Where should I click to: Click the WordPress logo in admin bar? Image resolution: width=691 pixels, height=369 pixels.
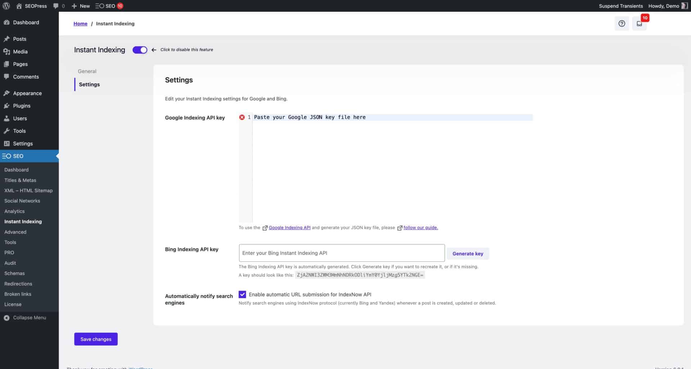click(6, 6)
